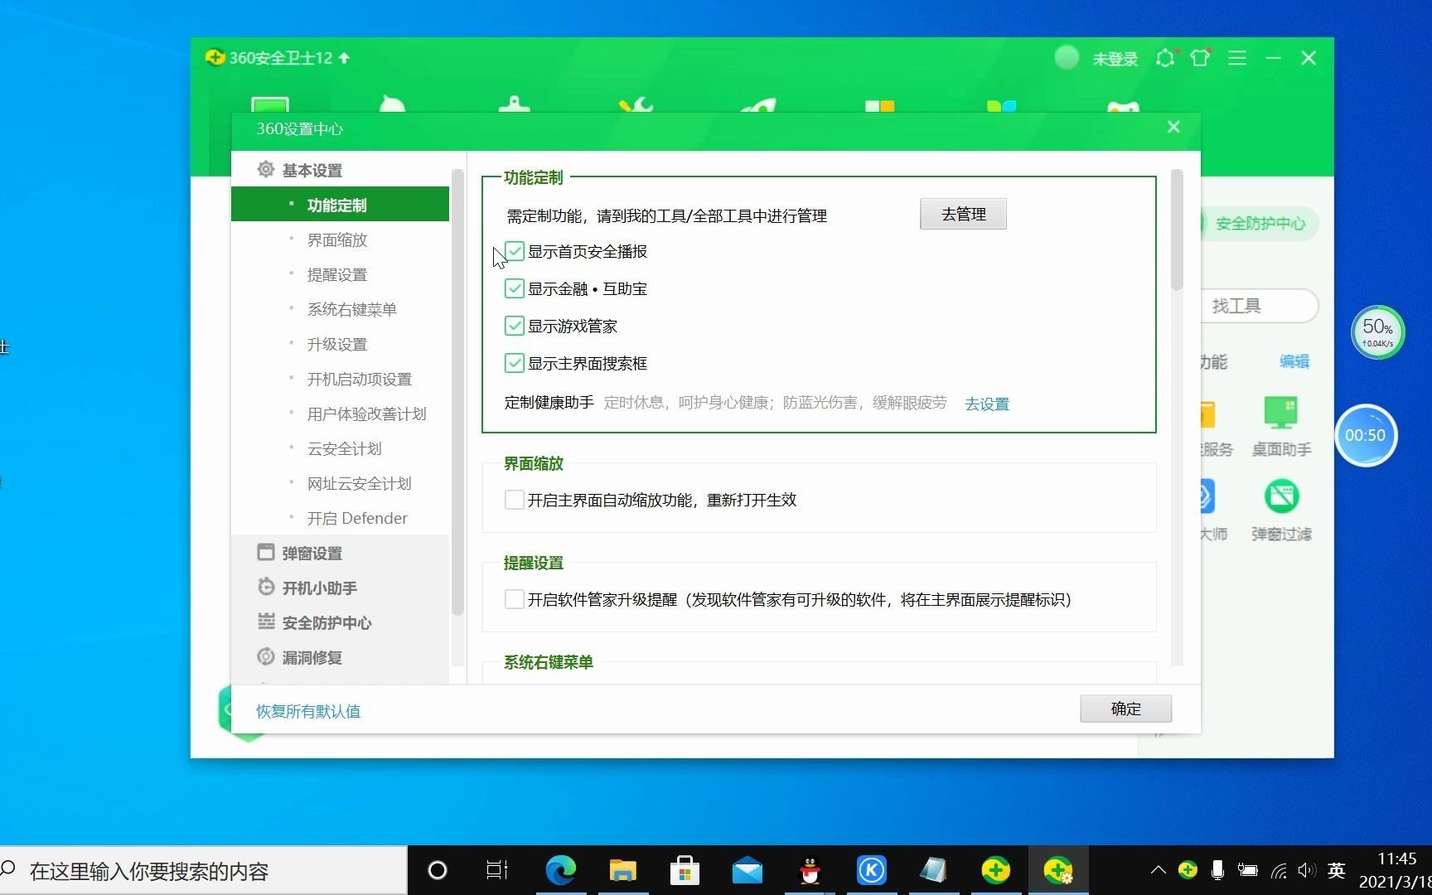Open Cortana circle icon in taskbar
The image size is (1432, 895).
click(x=437, y=870)
